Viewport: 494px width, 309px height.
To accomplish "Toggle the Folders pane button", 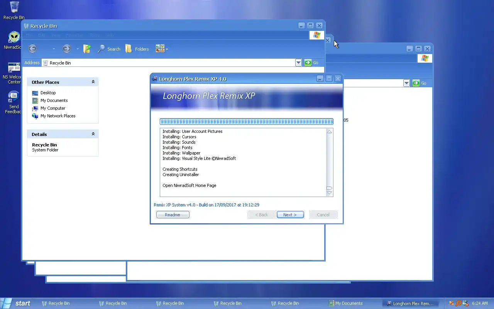I will 137,49.
